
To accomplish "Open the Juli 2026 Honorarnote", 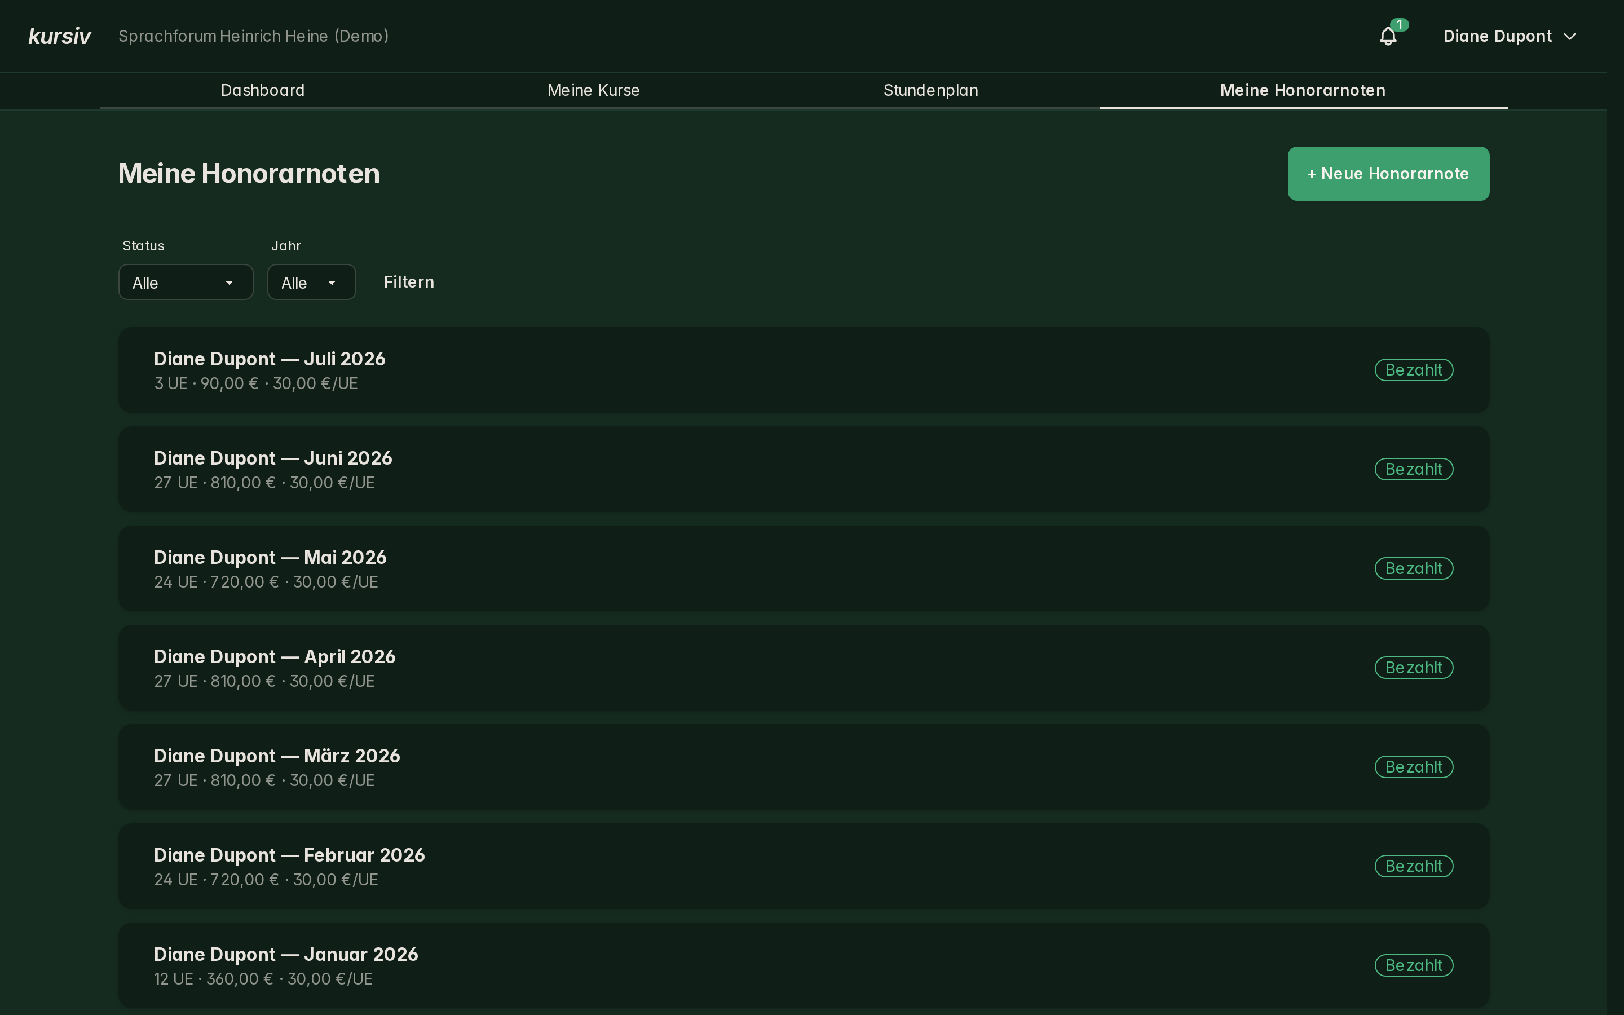I will 804,370.
